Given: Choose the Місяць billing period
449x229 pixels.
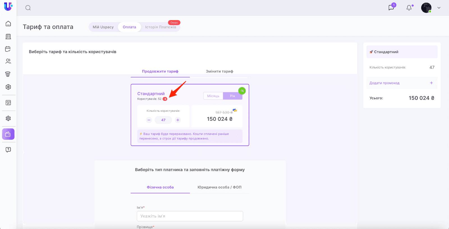Looking at the screenshot, I should (x=213, y=96).
